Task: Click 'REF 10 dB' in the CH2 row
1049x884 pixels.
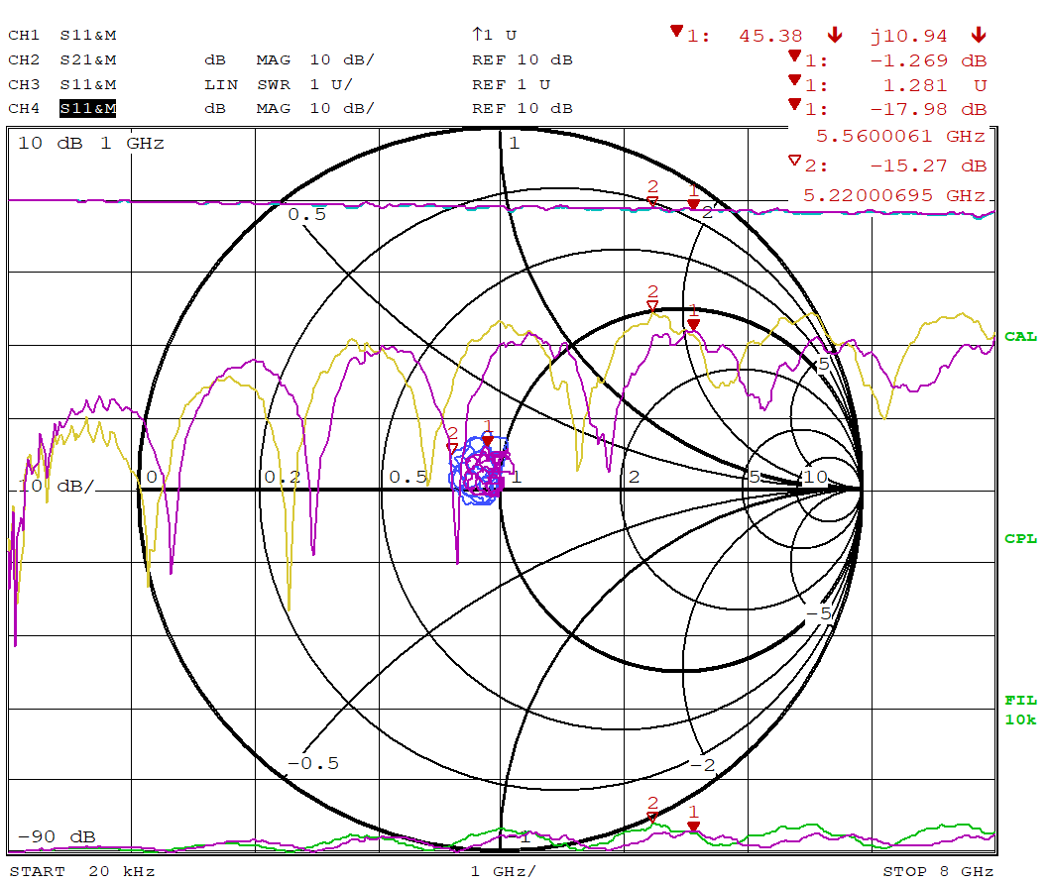Action: (522, 59)
